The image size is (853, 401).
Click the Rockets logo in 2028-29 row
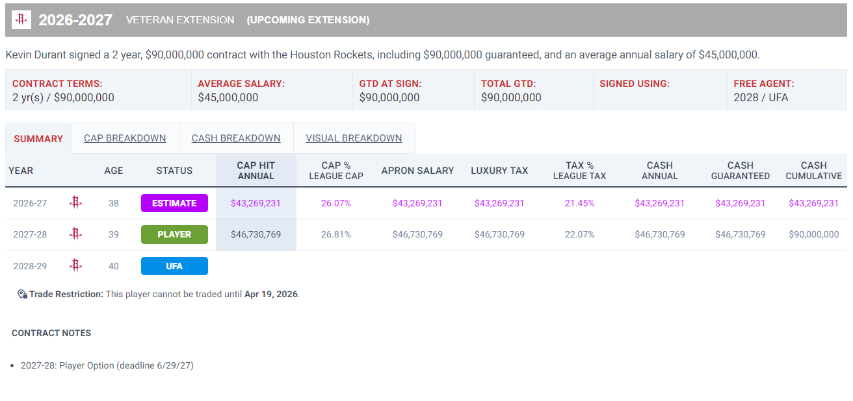75,265
